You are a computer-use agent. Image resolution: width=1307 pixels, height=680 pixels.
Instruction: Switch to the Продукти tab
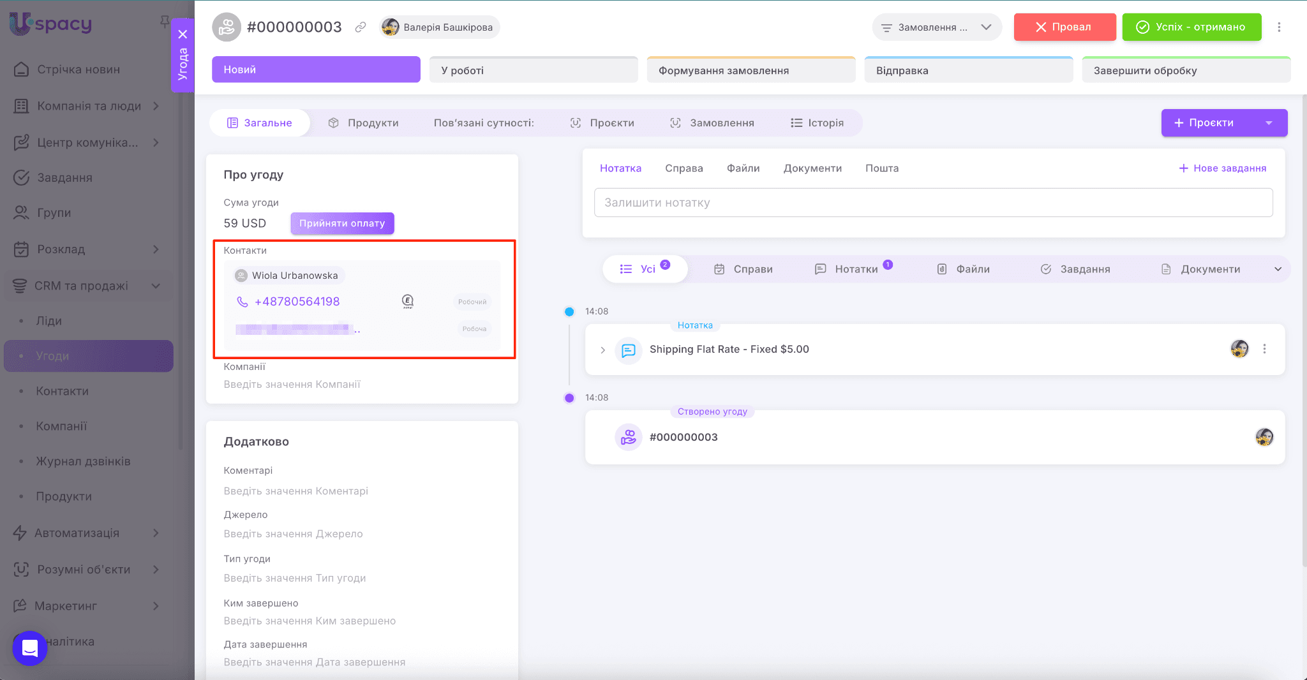[363, 122]
